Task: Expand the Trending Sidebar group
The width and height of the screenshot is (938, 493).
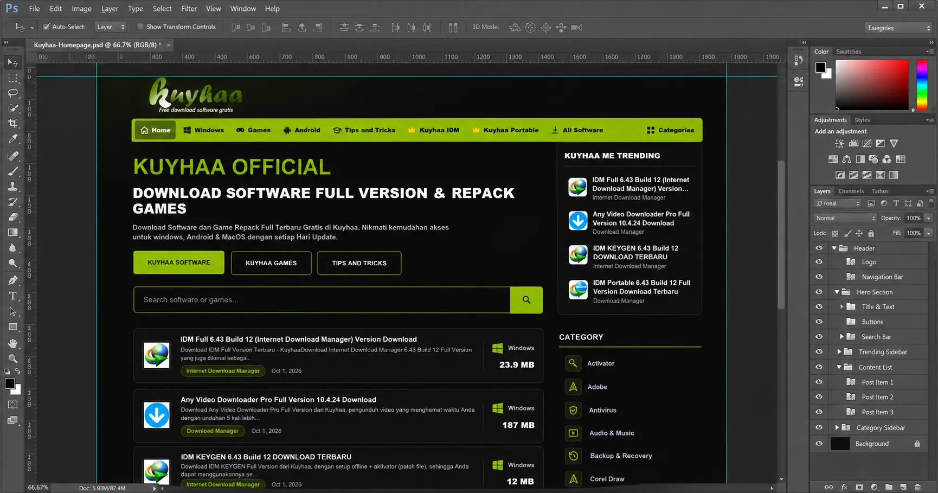Action: tap(839, 352)
